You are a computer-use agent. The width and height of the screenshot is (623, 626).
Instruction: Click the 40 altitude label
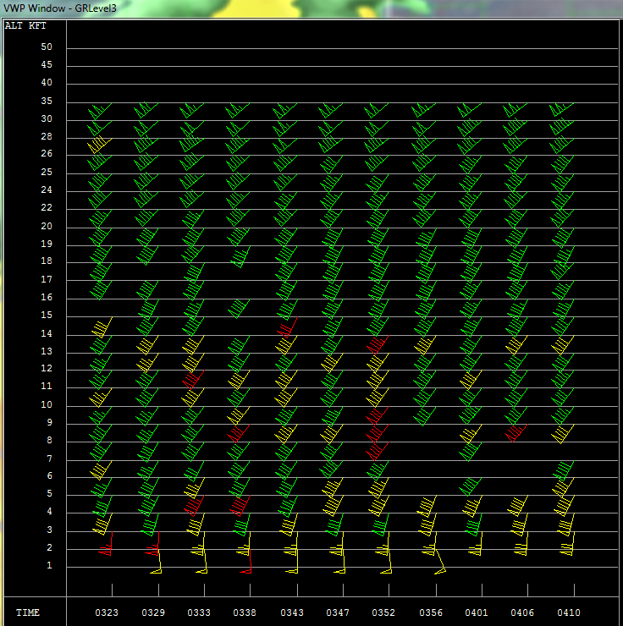click(47, 82)
